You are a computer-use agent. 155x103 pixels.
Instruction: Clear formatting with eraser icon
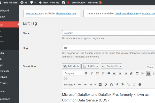pos(106,84)
